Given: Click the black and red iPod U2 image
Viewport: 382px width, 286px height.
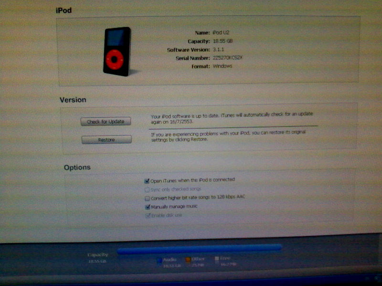Looking at the screenshot, I should coord(117,51).
